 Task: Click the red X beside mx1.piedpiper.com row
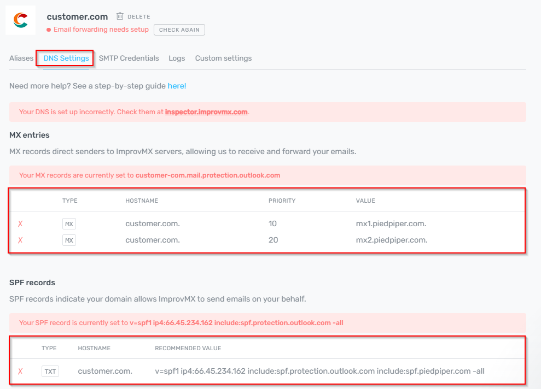pyautogui.click(x=20, y=223)
